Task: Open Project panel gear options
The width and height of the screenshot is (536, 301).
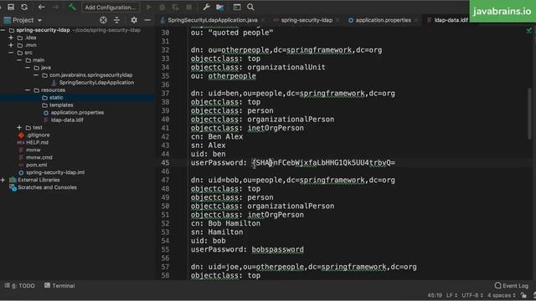Action: (x=134, y=20)
